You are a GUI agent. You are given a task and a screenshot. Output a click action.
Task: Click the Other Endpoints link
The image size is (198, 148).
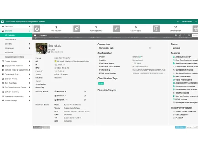pos(57,52)
